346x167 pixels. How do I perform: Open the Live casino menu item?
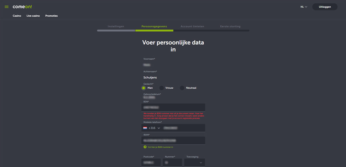point(33,16)
